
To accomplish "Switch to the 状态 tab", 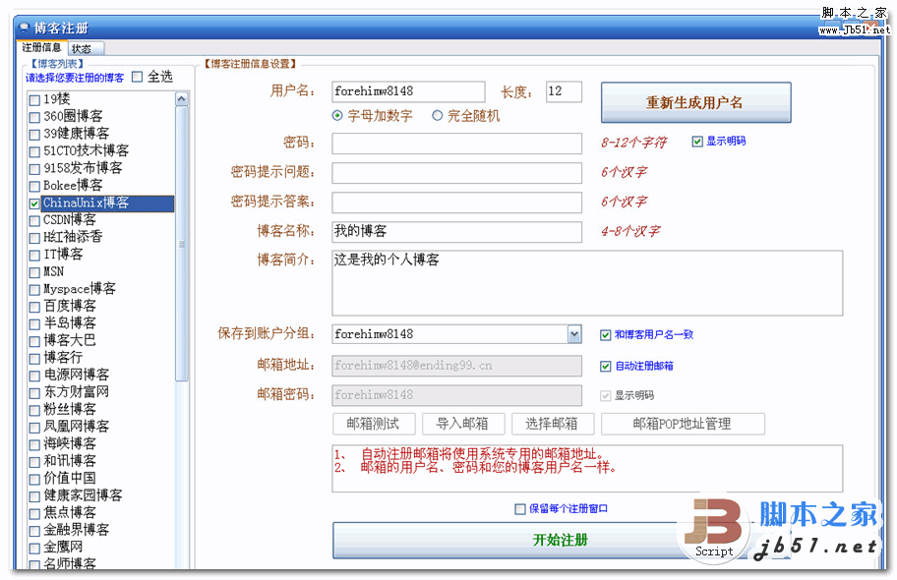I will 86,48.
